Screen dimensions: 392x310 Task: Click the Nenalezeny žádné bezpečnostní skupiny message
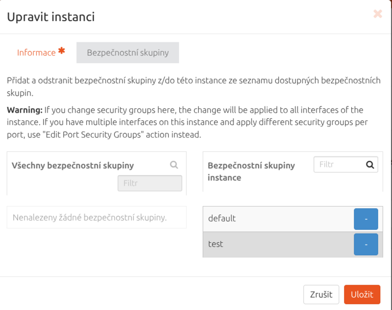(x=90, y=218)
